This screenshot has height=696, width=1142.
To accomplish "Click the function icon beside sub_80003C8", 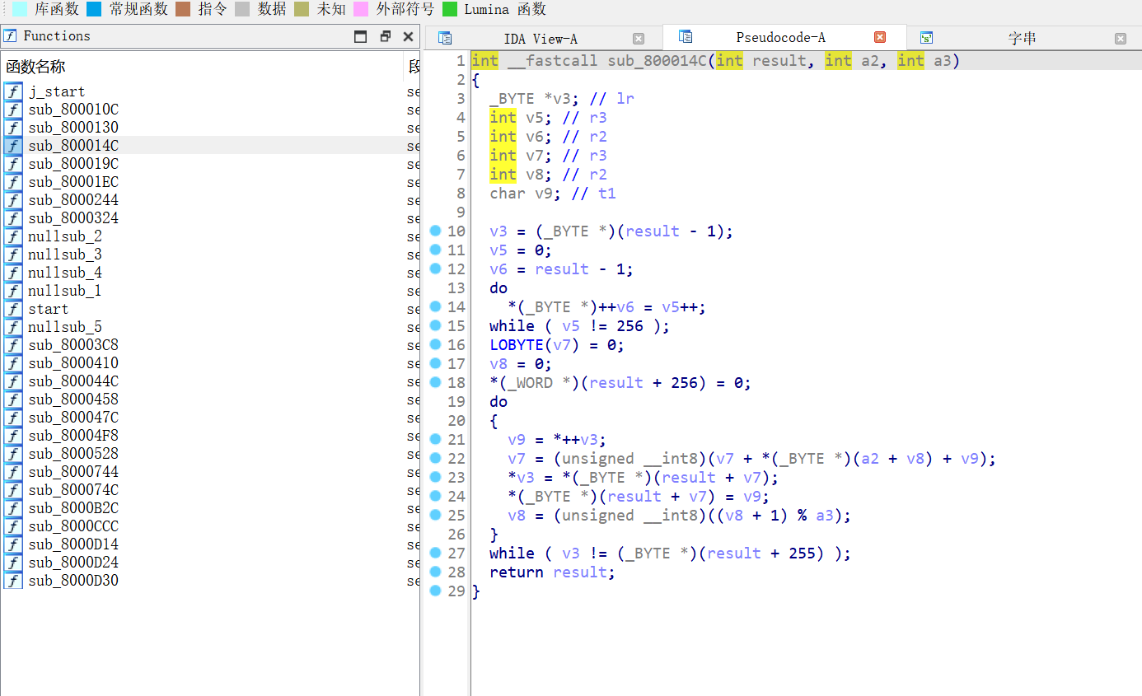I will pos(13,345).
